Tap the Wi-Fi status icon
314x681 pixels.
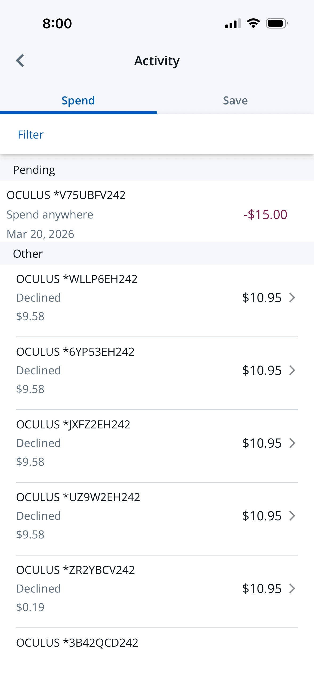click(253, 23)
